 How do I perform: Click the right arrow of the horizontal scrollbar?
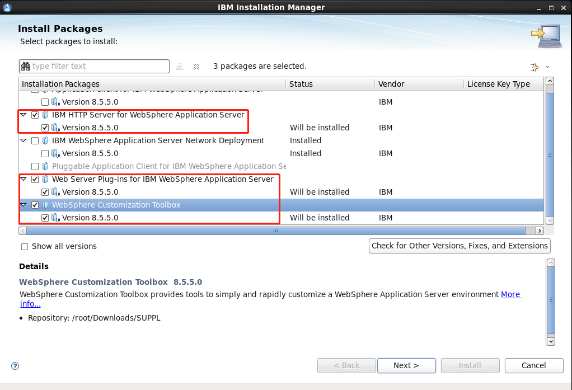point(540,231)
